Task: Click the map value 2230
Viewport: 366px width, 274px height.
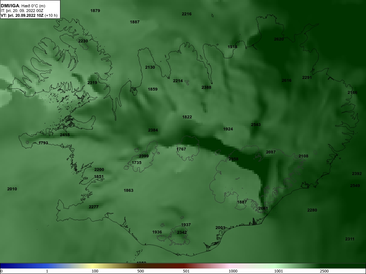Action: 83,41
